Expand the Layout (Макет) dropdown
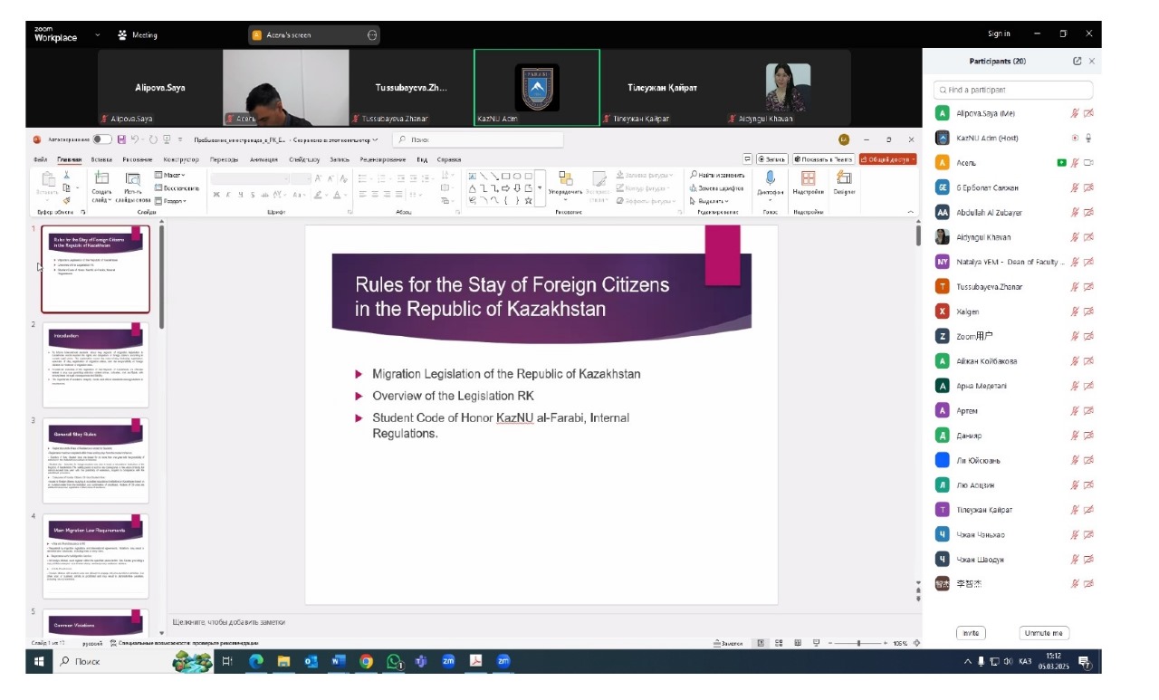Image resolution: width=1159 pixels, height=700 pixels. [169, 175]
